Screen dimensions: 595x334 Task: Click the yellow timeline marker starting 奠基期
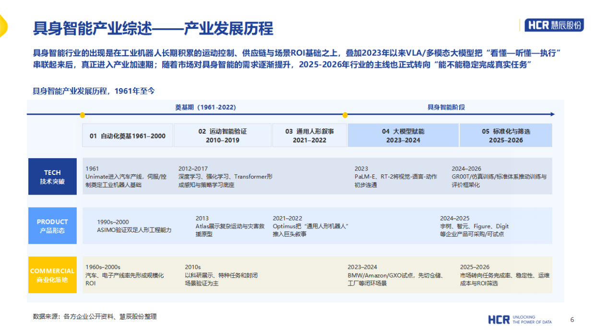click(83, 115)
